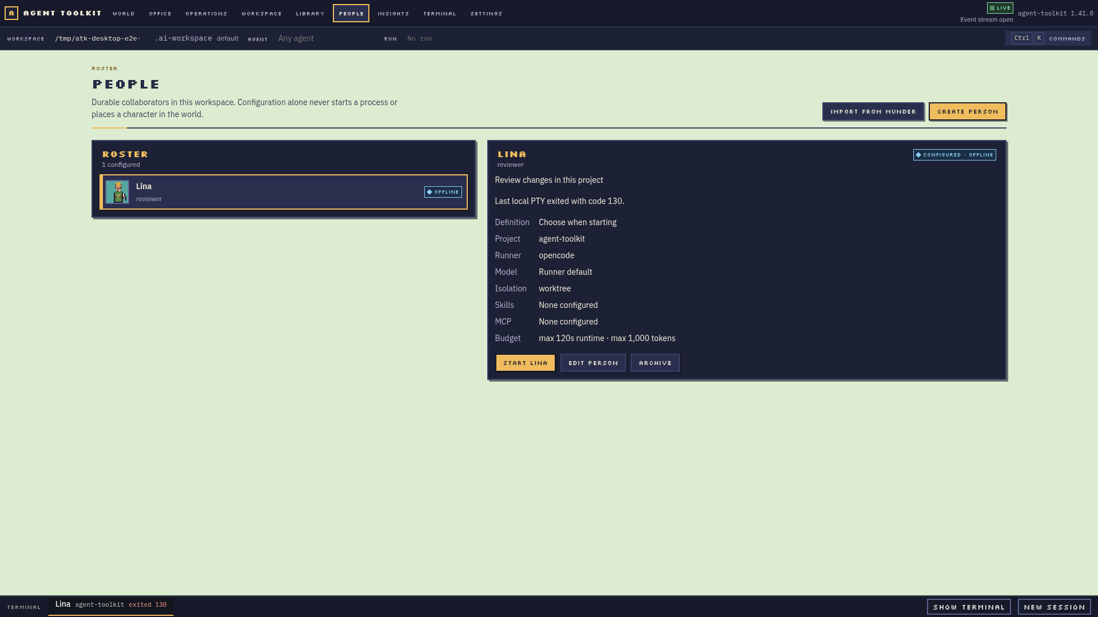Click the Create Person button
The height and width of the screenshot is (617, 1098).
[x=968, y=111]
